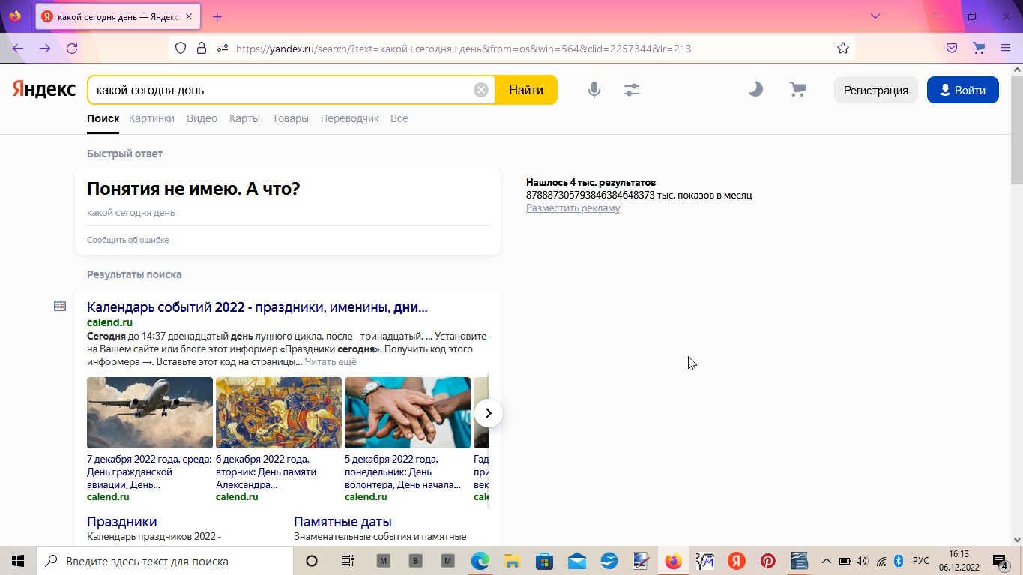
Task: Open the Переводчик tab
Action: tap(349, 118)
